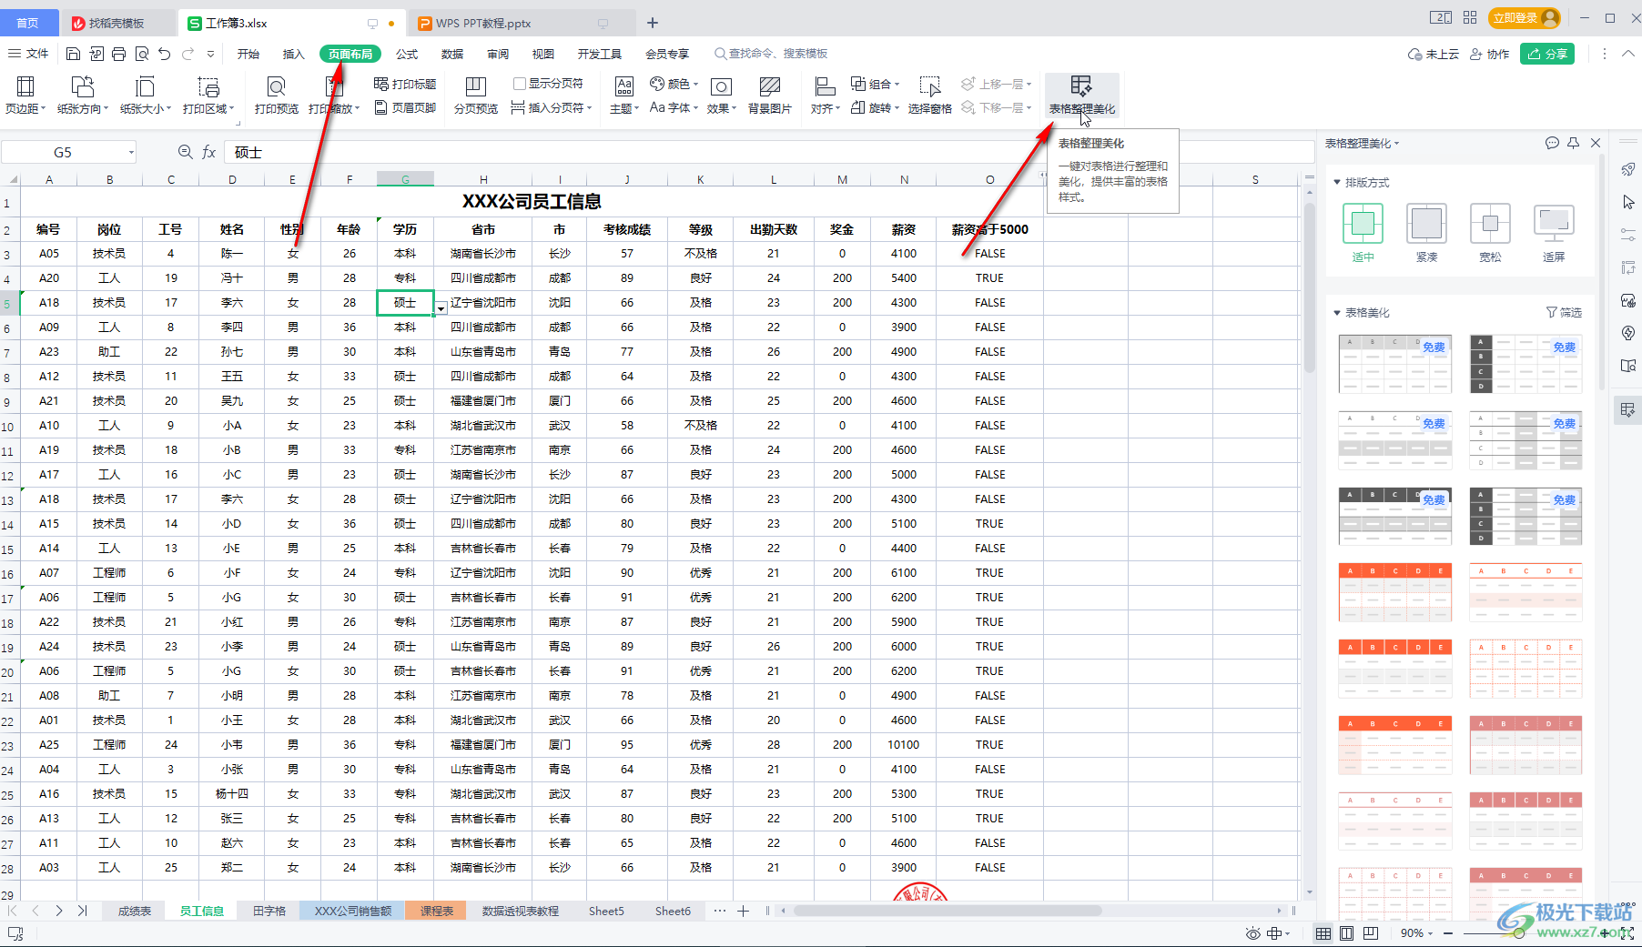Viewport: 1642px width, 947px height.
Task: Click the cursor selection icon in right sidebar
Action: (x=1628, y=202)
